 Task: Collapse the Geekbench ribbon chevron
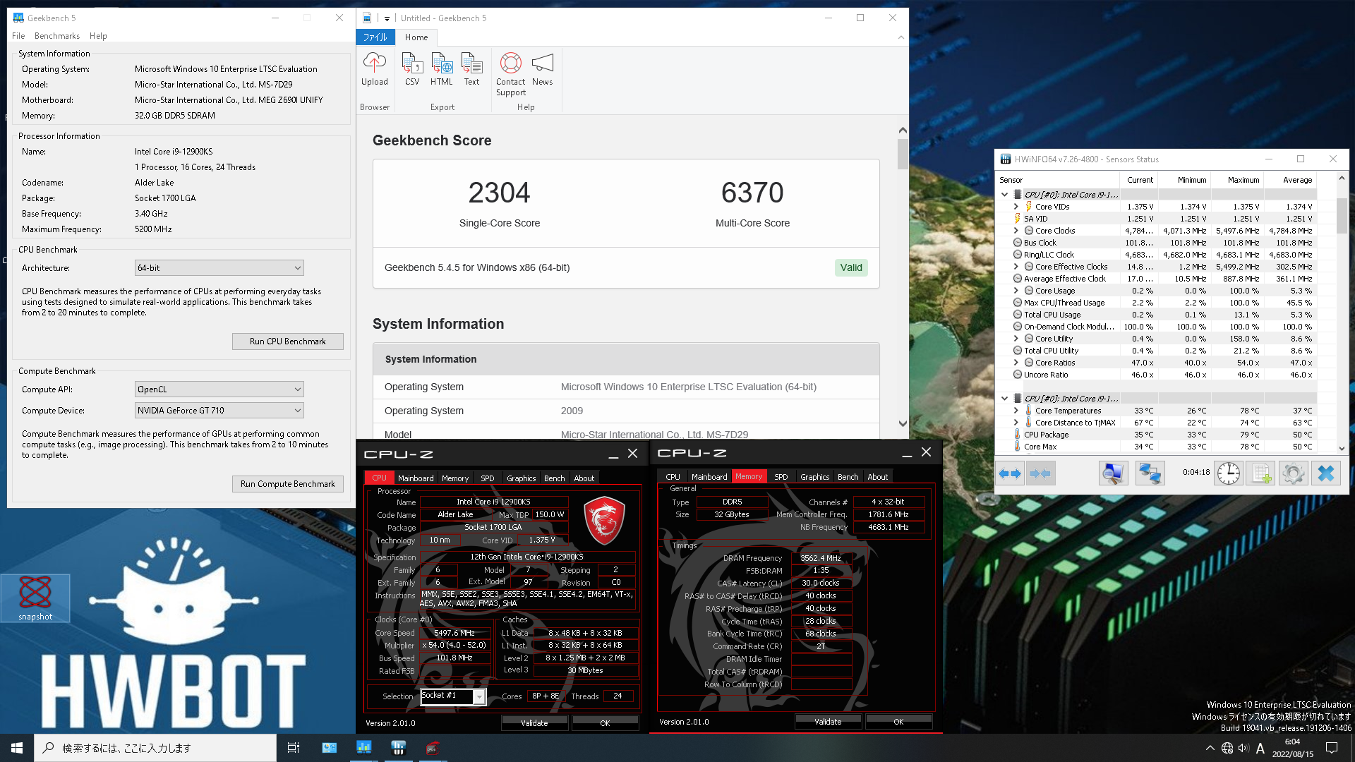(901, 37)
